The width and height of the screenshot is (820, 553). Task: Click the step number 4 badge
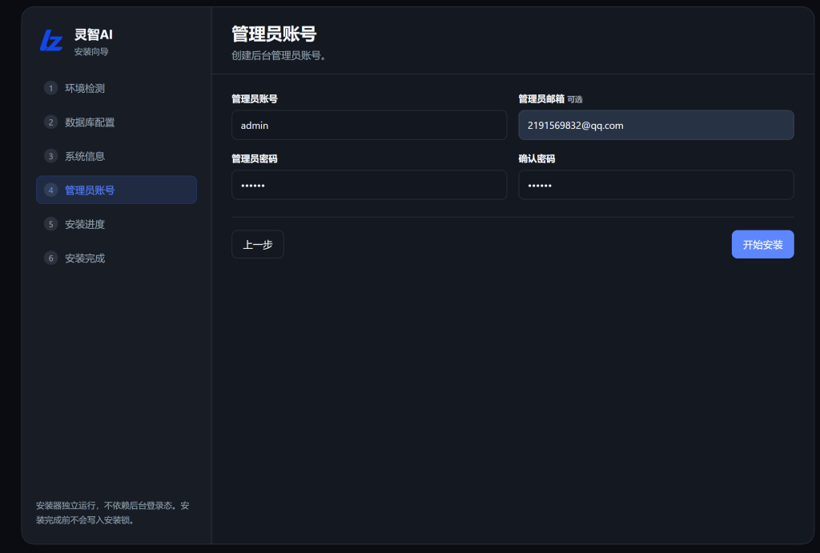[x=50, y=190]
